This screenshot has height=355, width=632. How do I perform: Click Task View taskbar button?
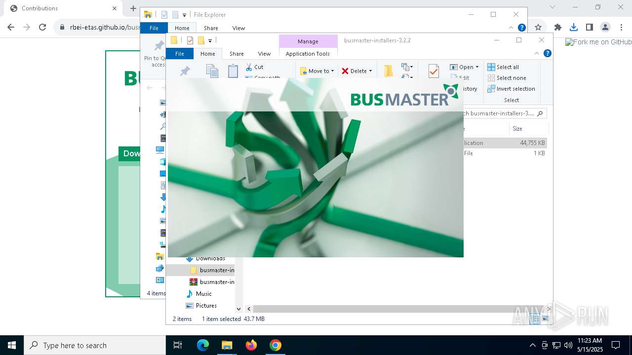tap(178, 345)
